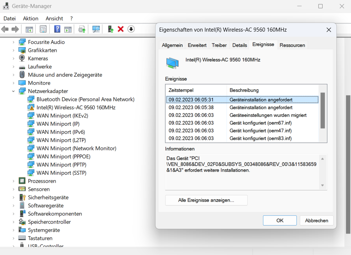Click the Sensoren icon in the tree

[22, 189]
